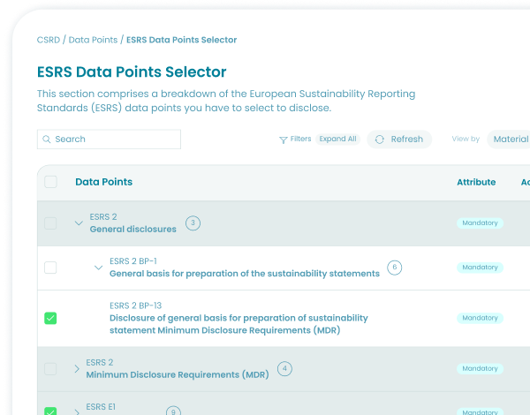Collapse the ESRS 2 General disclosures section
The width and height of the screenshot is (530, 415).
coord(79,223)
